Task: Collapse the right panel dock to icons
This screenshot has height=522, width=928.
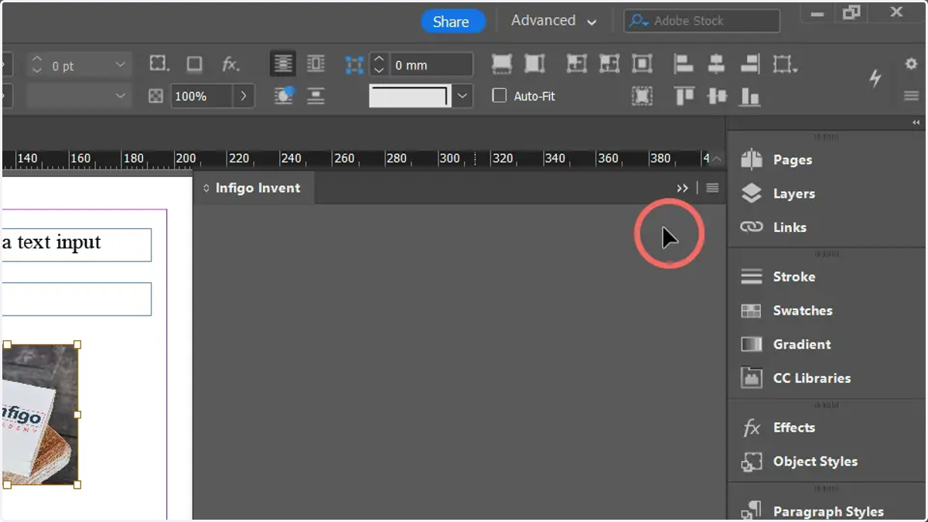Action: click(x=916, y=123)
